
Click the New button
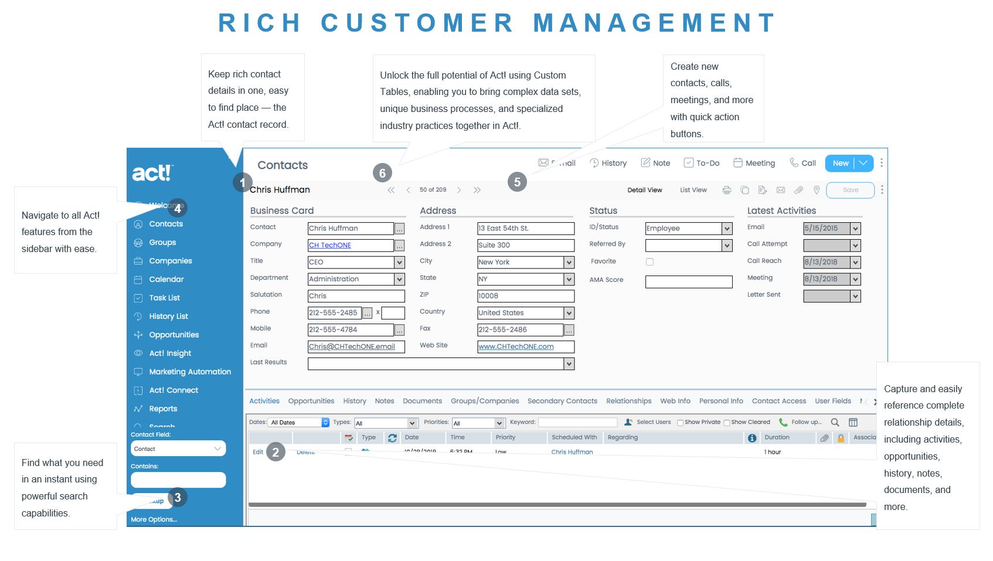841,163
